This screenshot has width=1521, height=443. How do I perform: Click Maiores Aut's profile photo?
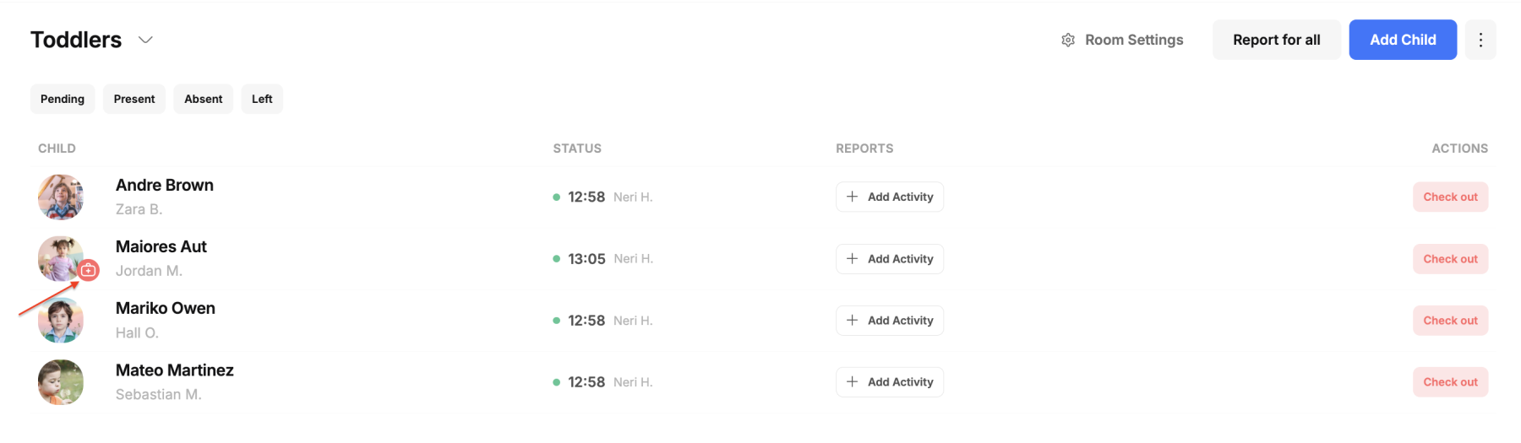pos(61,258)
